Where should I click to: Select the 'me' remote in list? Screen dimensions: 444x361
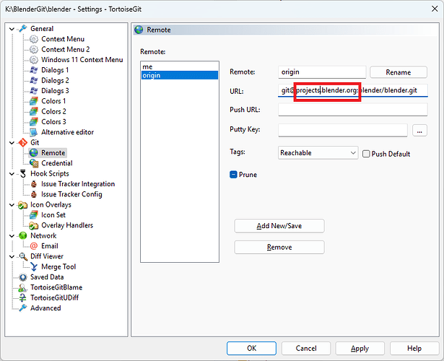[180, 67]
